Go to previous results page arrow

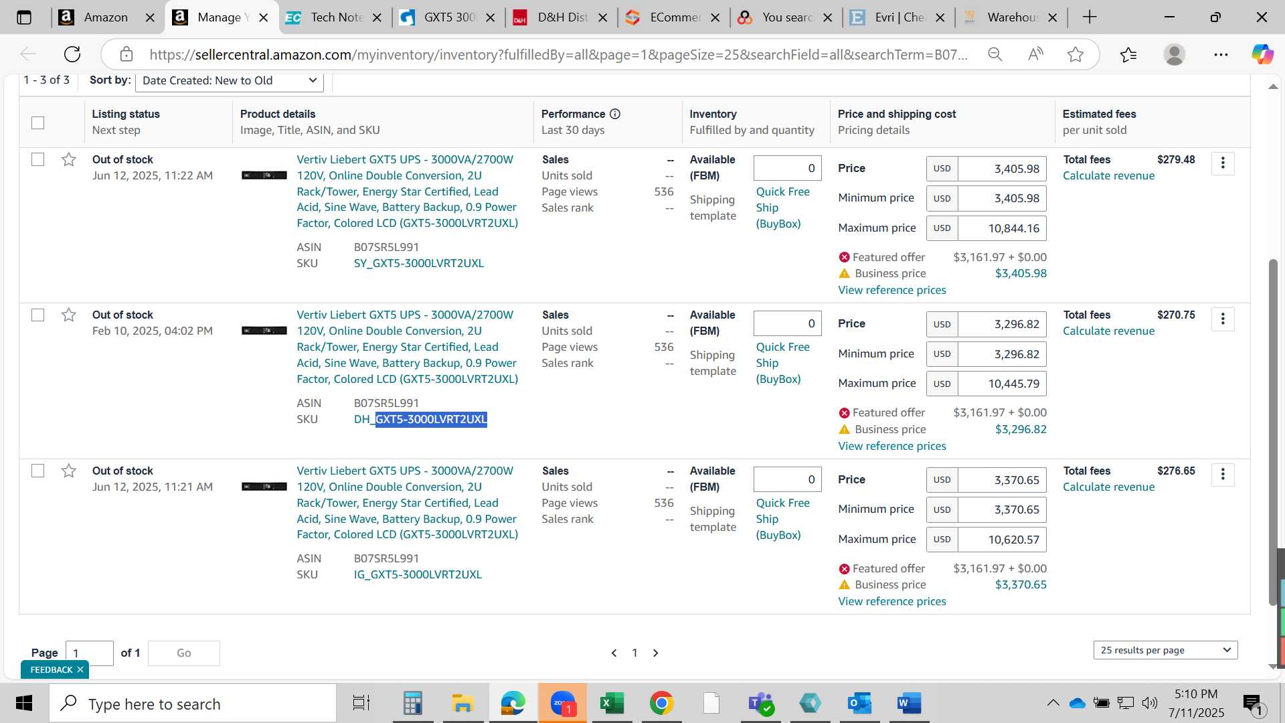tap(614, 653)
